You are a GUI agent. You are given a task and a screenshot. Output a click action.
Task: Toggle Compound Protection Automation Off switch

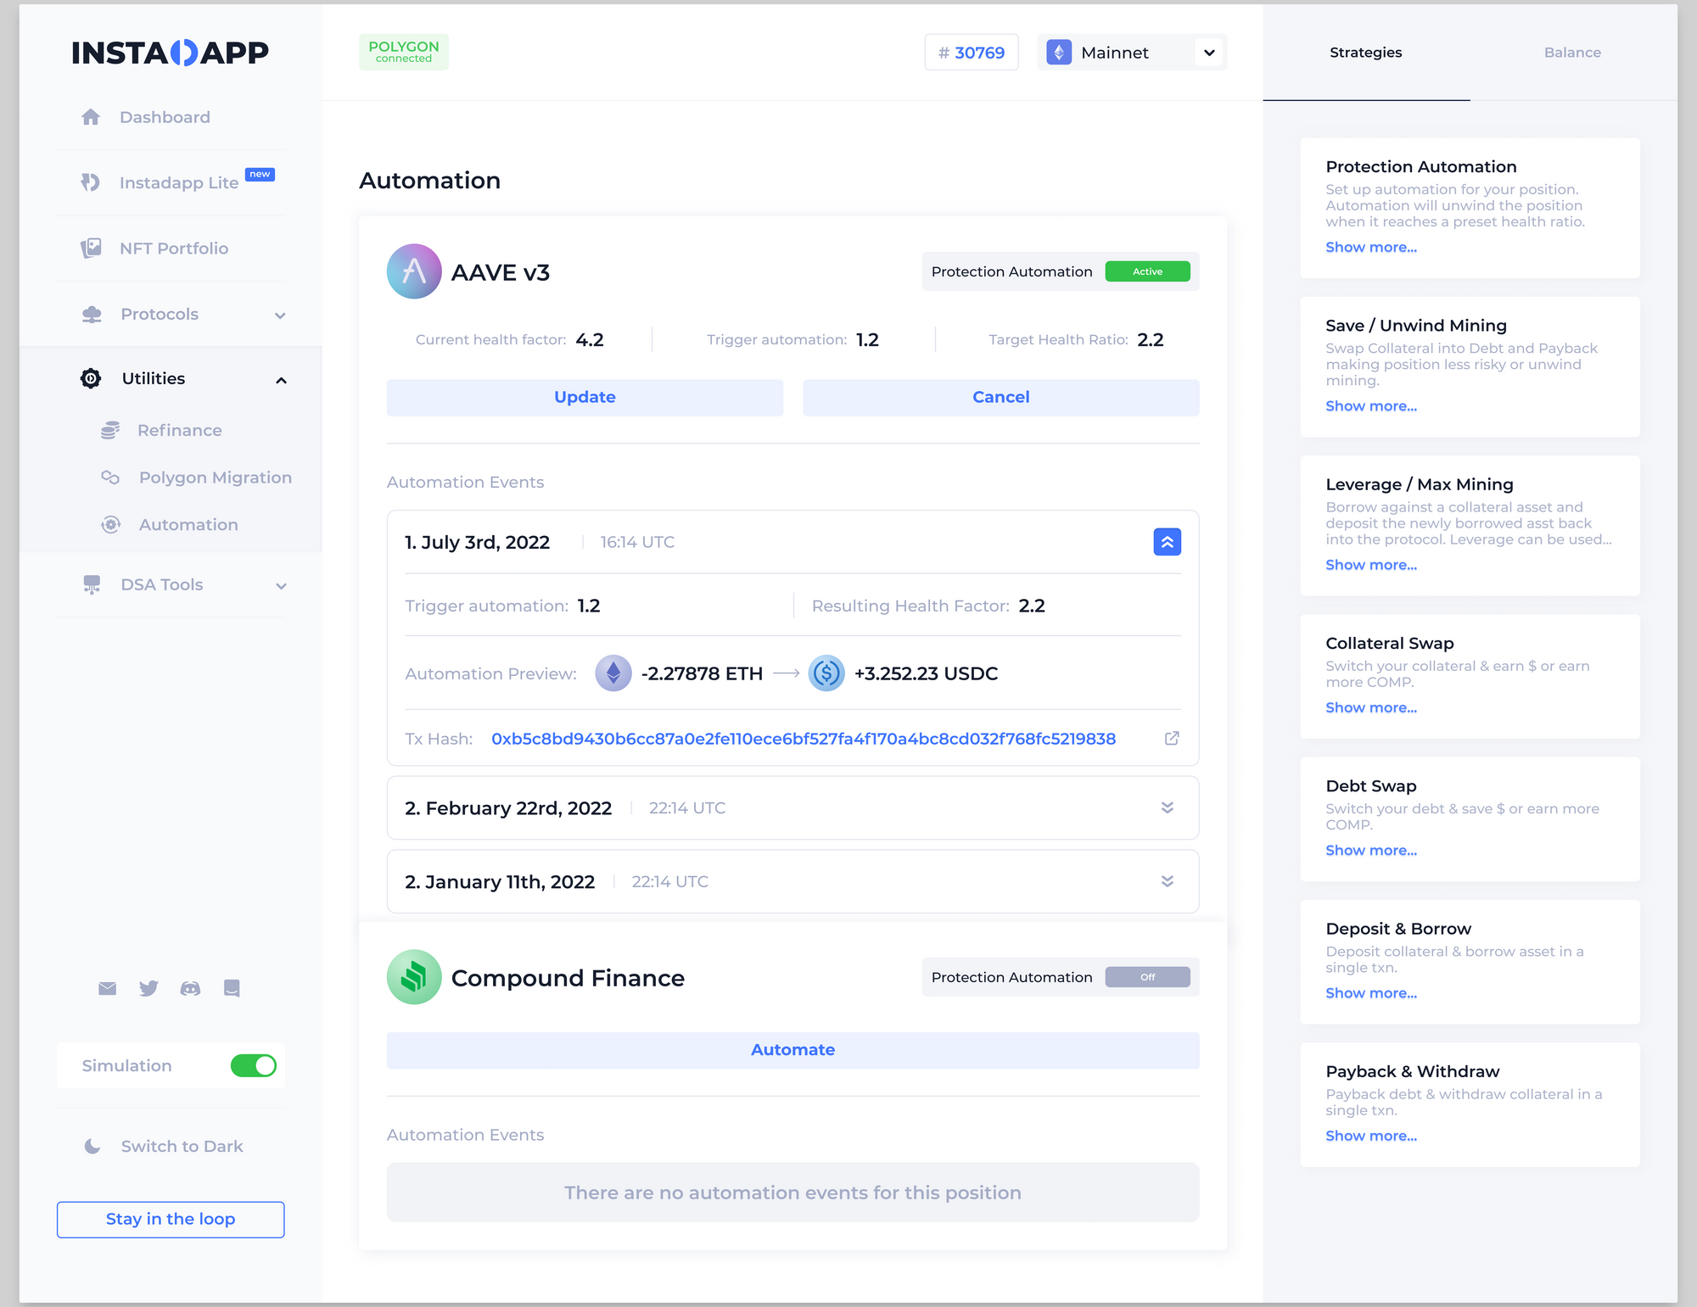[1147, 977]
